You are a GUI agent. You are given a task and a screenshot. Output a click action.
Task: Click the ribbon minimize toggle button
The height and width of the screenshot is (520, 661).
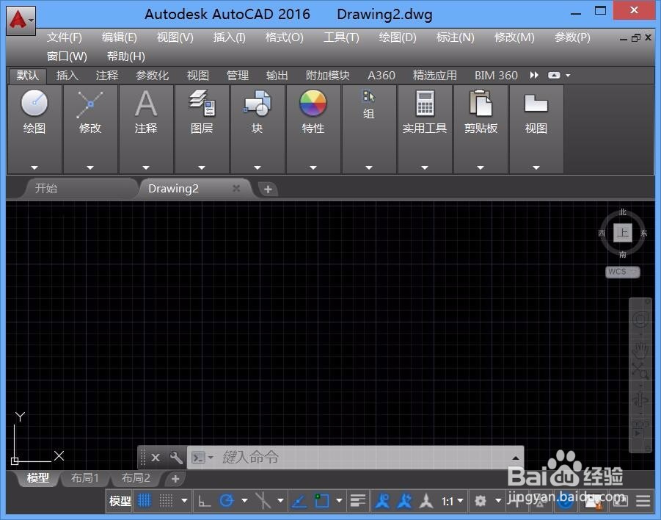pyautogui.click(x=554, y=75)
